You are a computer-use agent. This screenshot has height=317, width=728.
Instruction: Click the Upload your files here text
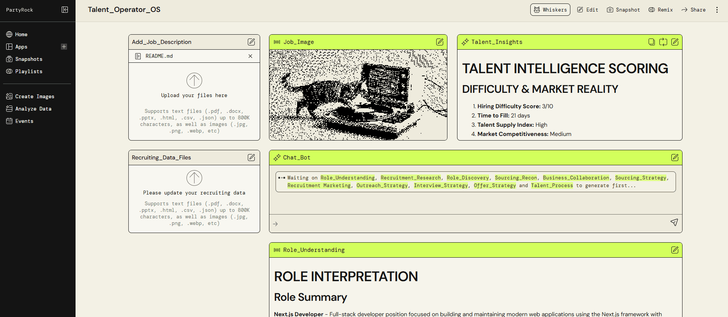click(x=194, y=96)
